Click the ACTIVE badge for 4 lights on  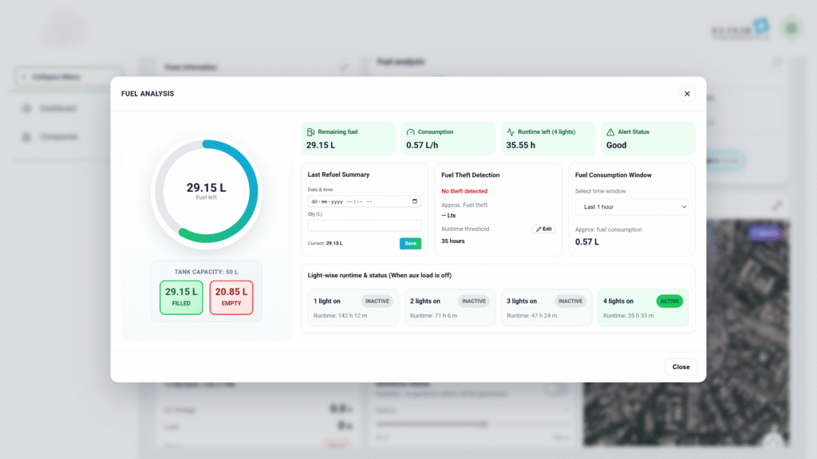(669, 301)
